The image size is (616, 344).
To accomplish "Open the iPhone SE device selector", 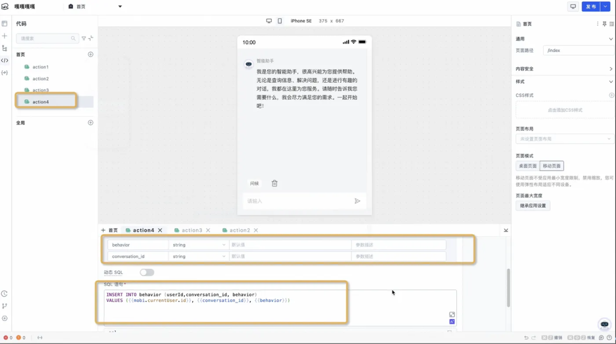I will tap(301, 21).
